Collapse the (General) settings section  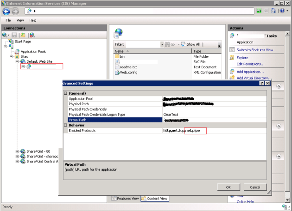pyautogui.click(x=65, y=93)
